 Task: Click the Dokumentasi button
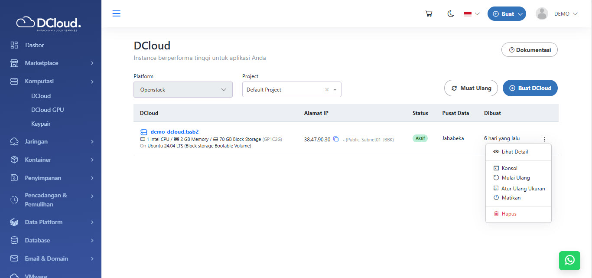point(529,50)
